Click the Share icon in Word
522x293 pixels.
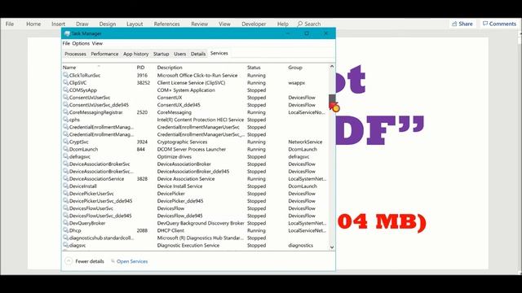point(454,24)
